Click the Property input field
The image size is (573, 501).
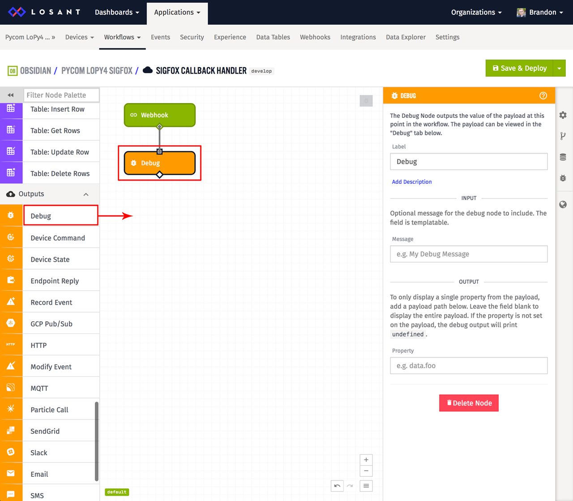click(x=469, y=366)
